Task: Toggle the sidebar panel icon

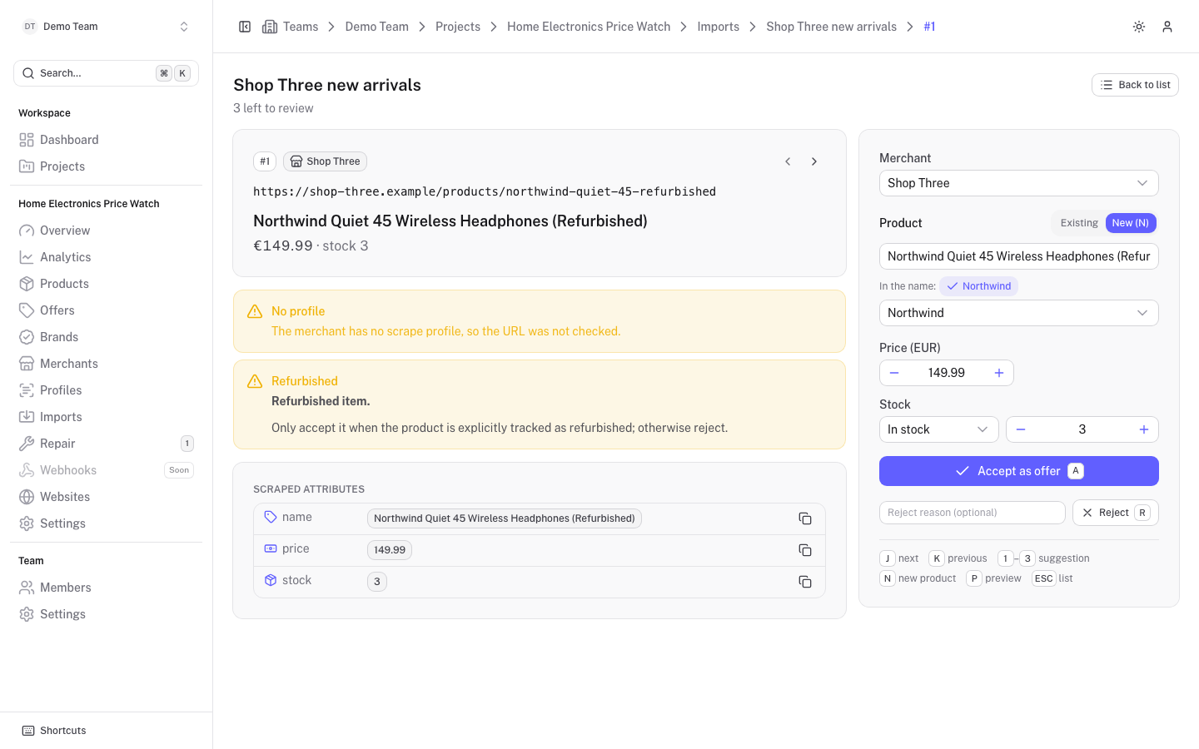Action: pos(245,27)
